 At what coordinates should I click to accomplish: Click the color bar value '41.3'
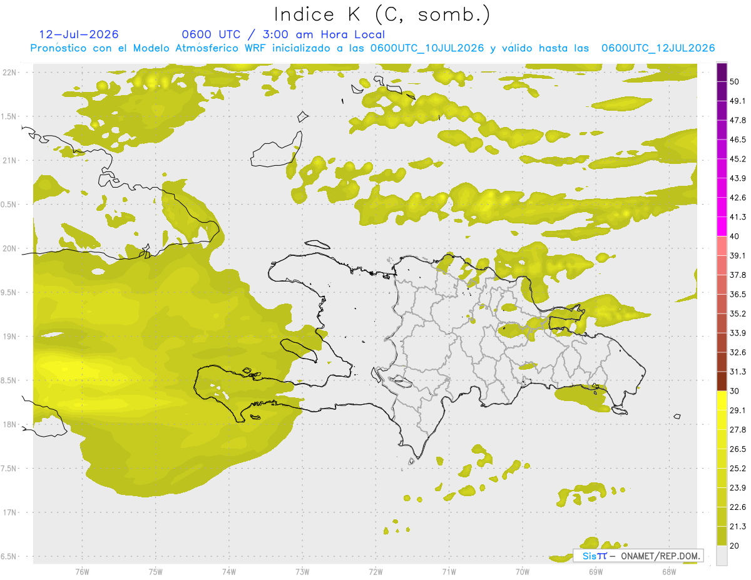click(738, 217)
